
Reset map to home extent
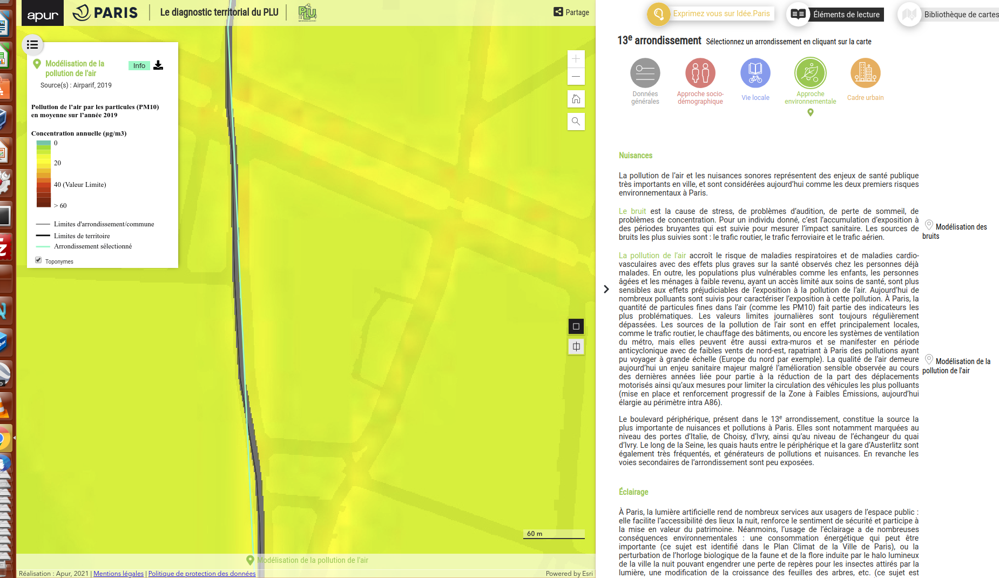pos(576,99)
